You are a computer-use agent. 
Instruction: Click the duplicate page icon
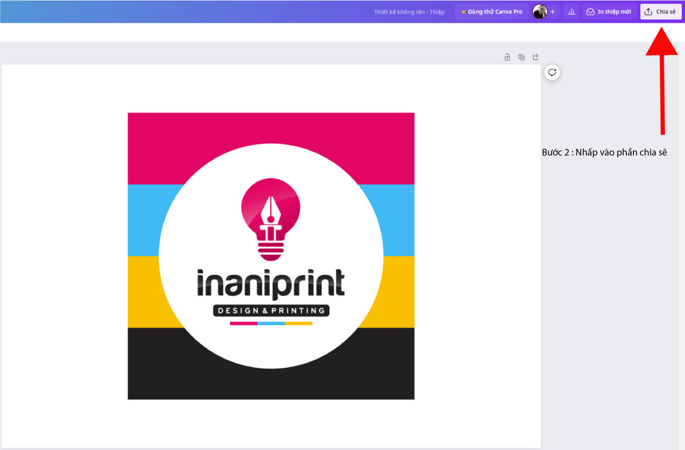[x=521, y=57]
